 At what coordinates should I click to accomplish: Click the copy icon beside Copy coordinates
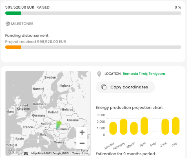pyautogui.click(x=104, y=87)
